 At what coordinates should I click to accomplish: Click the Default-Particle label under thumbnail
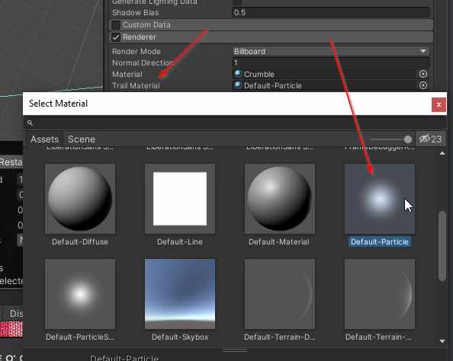[380, 242]
